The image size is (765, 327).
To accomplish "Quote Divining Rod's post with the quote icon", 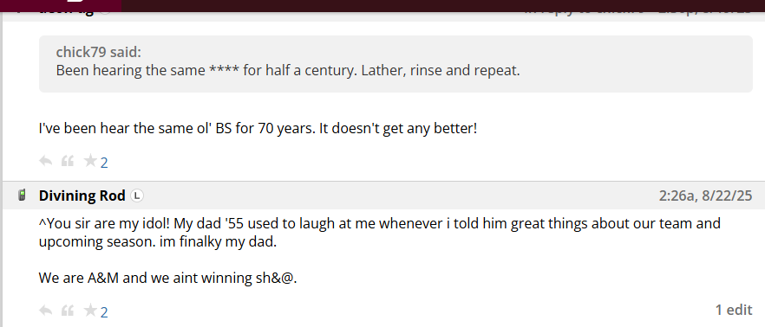I will pyautogui.click(x=68, y=310).
